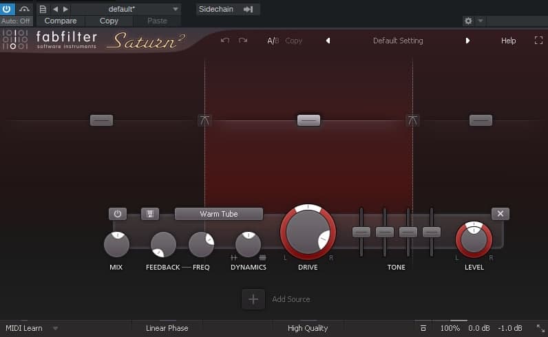This screenshot has width=548, height=337.
Task: Click the automation mode icon beside power
Action: click(24, 9)
